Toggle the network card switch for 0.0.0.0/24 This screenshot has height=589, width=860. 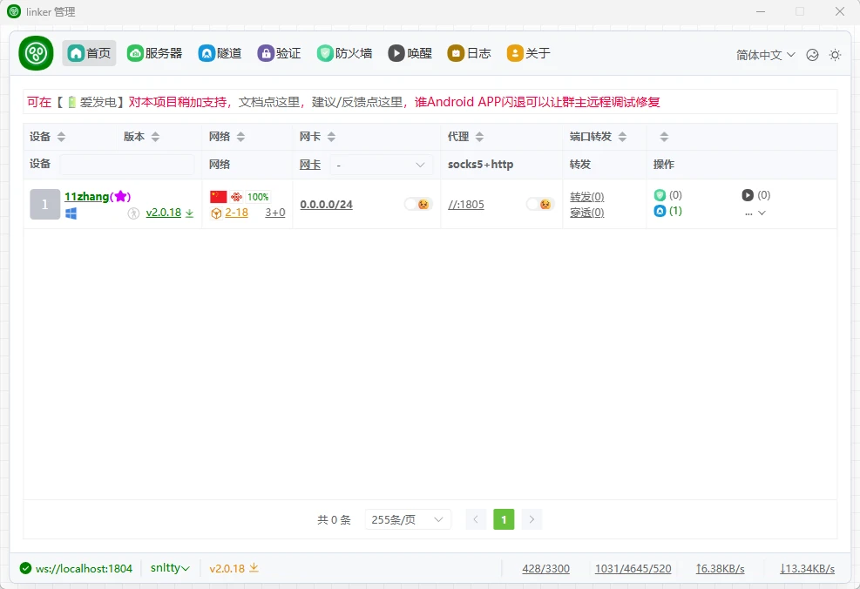coord(418,204)
